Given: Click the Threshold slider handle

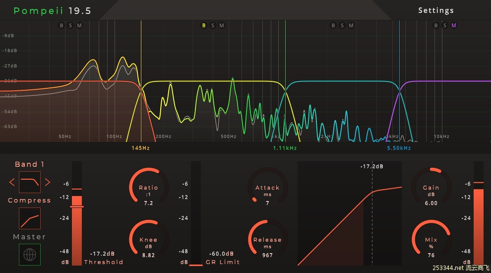Looking at the screenshot, I should pos(77,207).
